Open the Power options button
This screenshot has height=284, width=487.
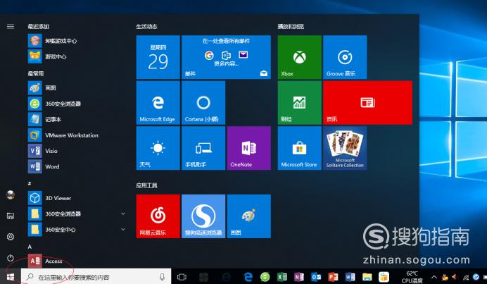point(11,258)
